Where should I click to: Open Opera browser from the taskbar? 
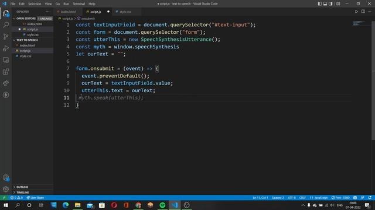click(x=114, y=205)
